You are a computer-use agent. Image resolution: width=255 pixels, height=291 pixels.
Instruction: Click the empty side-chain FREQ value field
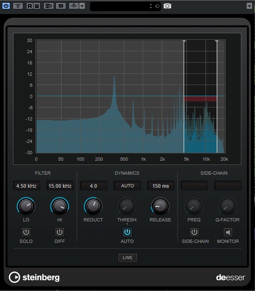tap(194, 186)
